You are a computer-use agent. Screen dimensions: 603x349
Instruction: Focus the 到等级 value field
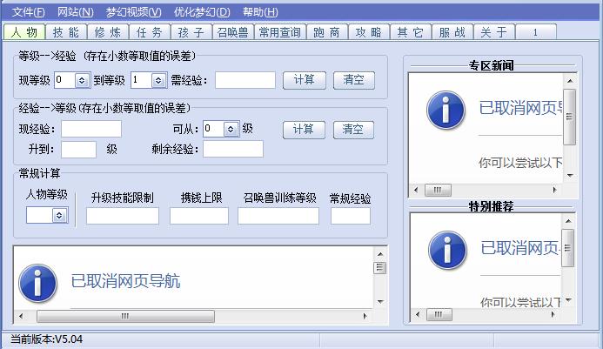point(142,80)
